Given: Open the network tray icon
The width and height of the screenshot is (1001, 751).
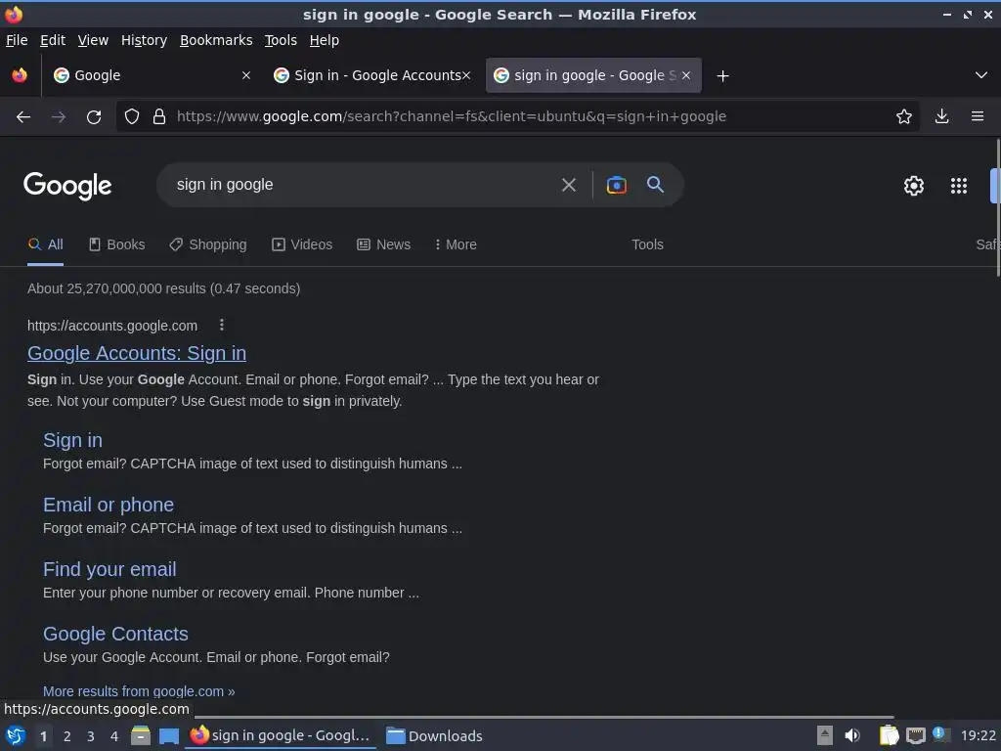Looking at the screenshot, I should coord(915,735).
